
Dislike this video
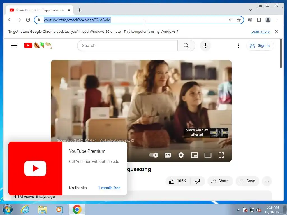[197, 181]
